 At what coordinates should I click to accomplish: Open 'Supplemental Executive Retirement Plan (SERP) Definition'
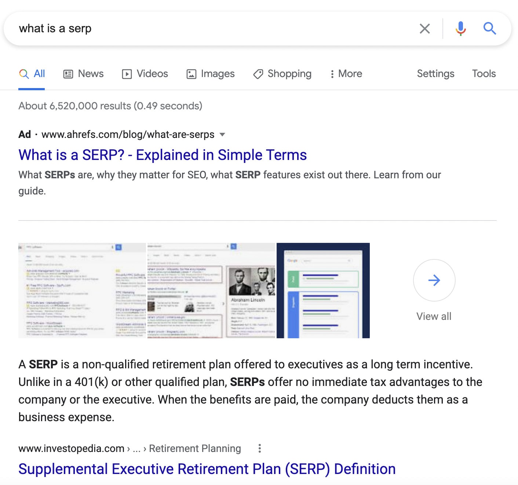coord(207,469)
